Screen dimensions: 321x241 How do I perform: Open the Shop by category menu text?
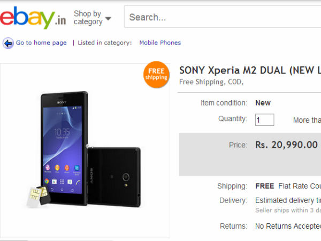click(x=88, y=18)
